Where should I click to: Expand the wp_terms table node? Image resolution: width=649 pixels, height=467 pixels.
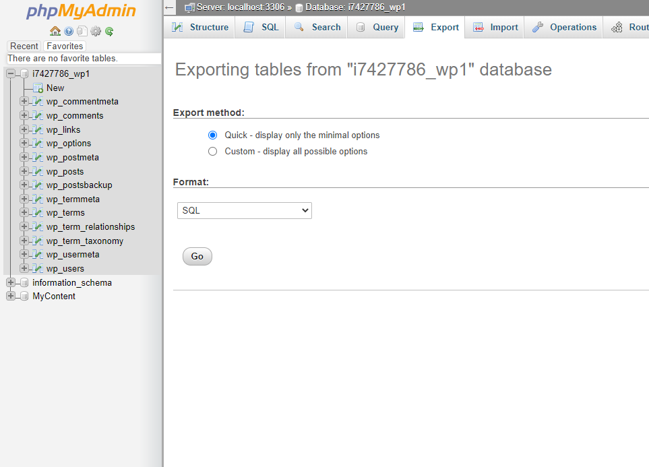coord(24,212)
